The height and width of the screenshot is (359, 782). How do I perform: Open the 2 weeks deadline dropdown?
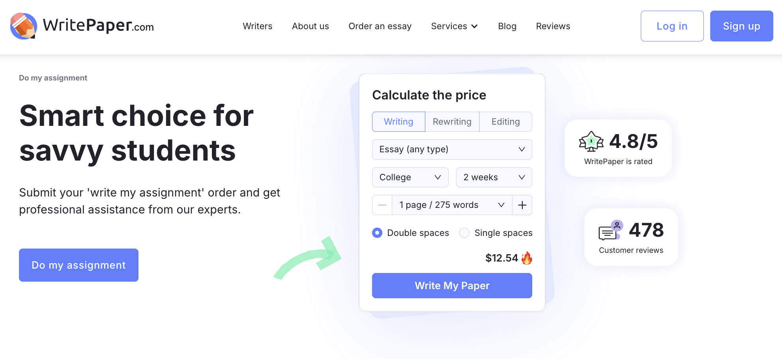[494, 178]
